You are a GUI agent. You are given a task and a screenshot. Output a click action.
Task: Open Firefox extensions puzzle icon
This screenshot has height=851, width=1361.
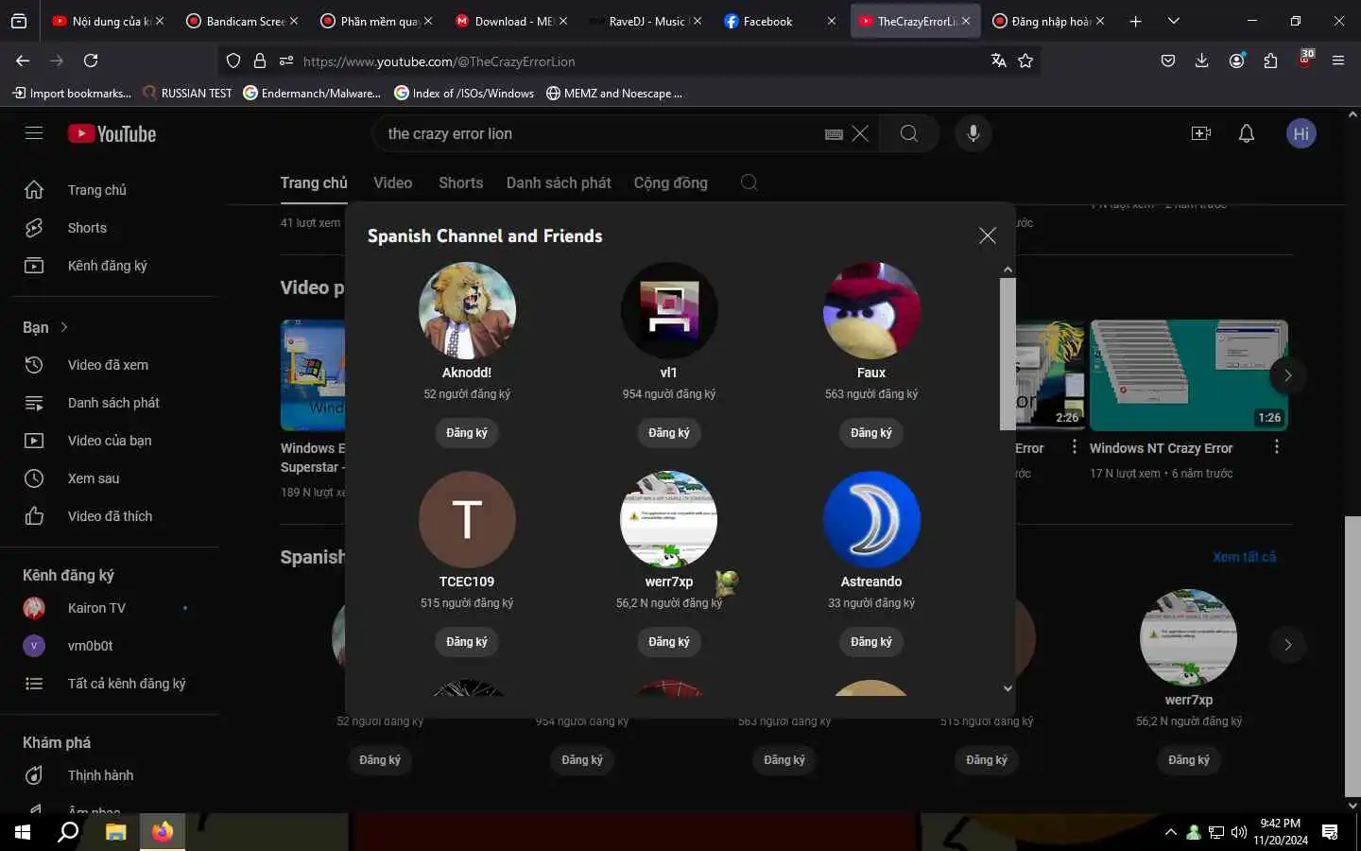[1270, 61]
